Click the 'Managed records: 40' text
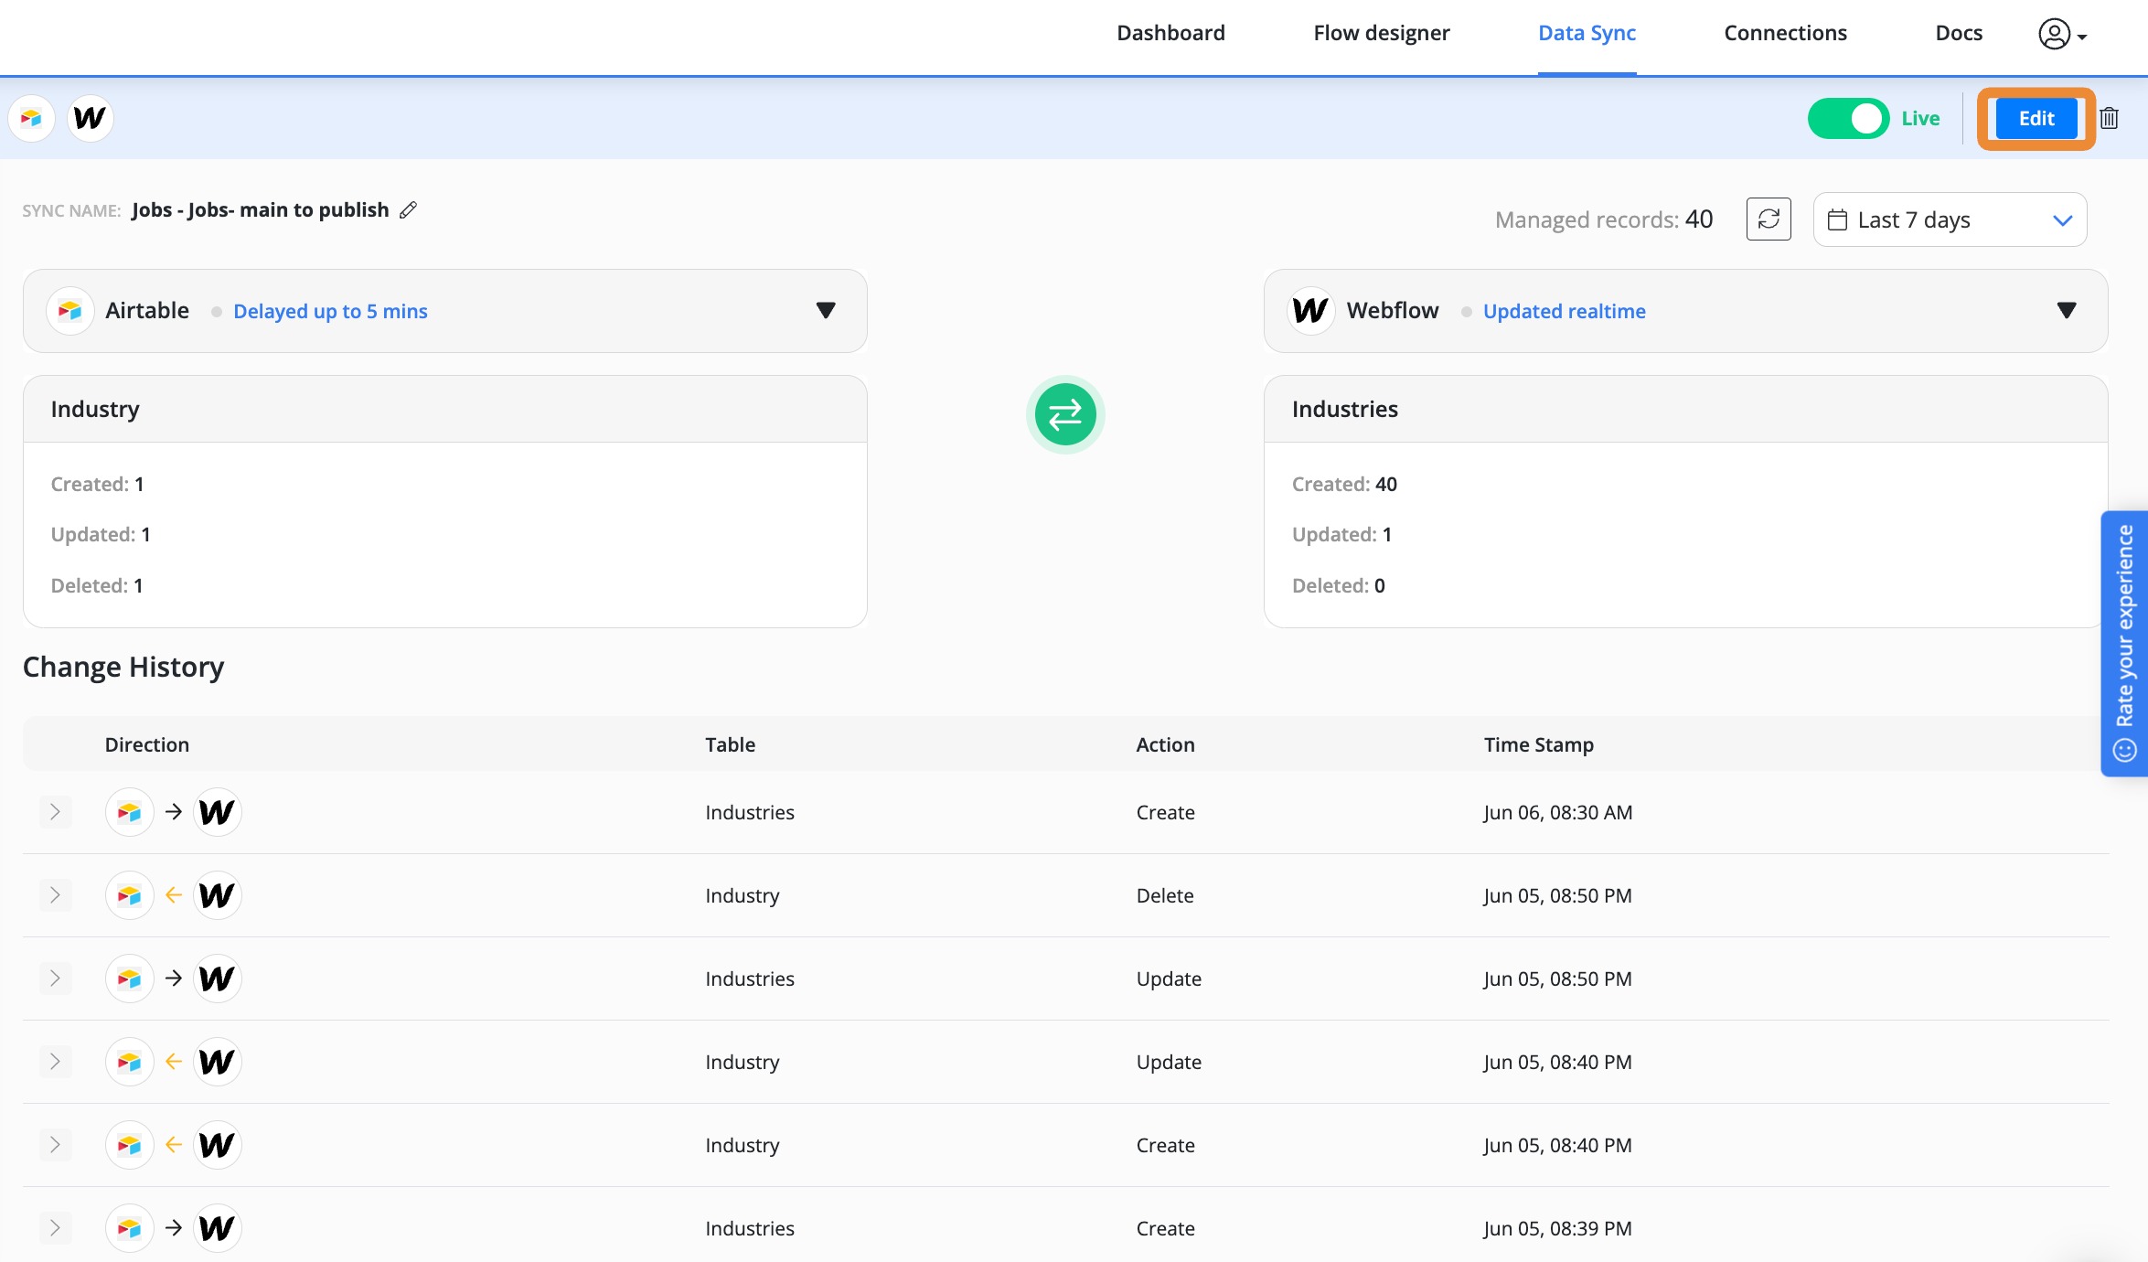 pyautogui.click(x=1604, y=219)
